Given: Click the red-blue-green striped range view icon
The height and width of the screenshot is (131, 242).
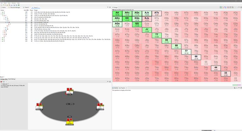Looking at the screenshot, I should pyautogui.click(x=228, y=7).
